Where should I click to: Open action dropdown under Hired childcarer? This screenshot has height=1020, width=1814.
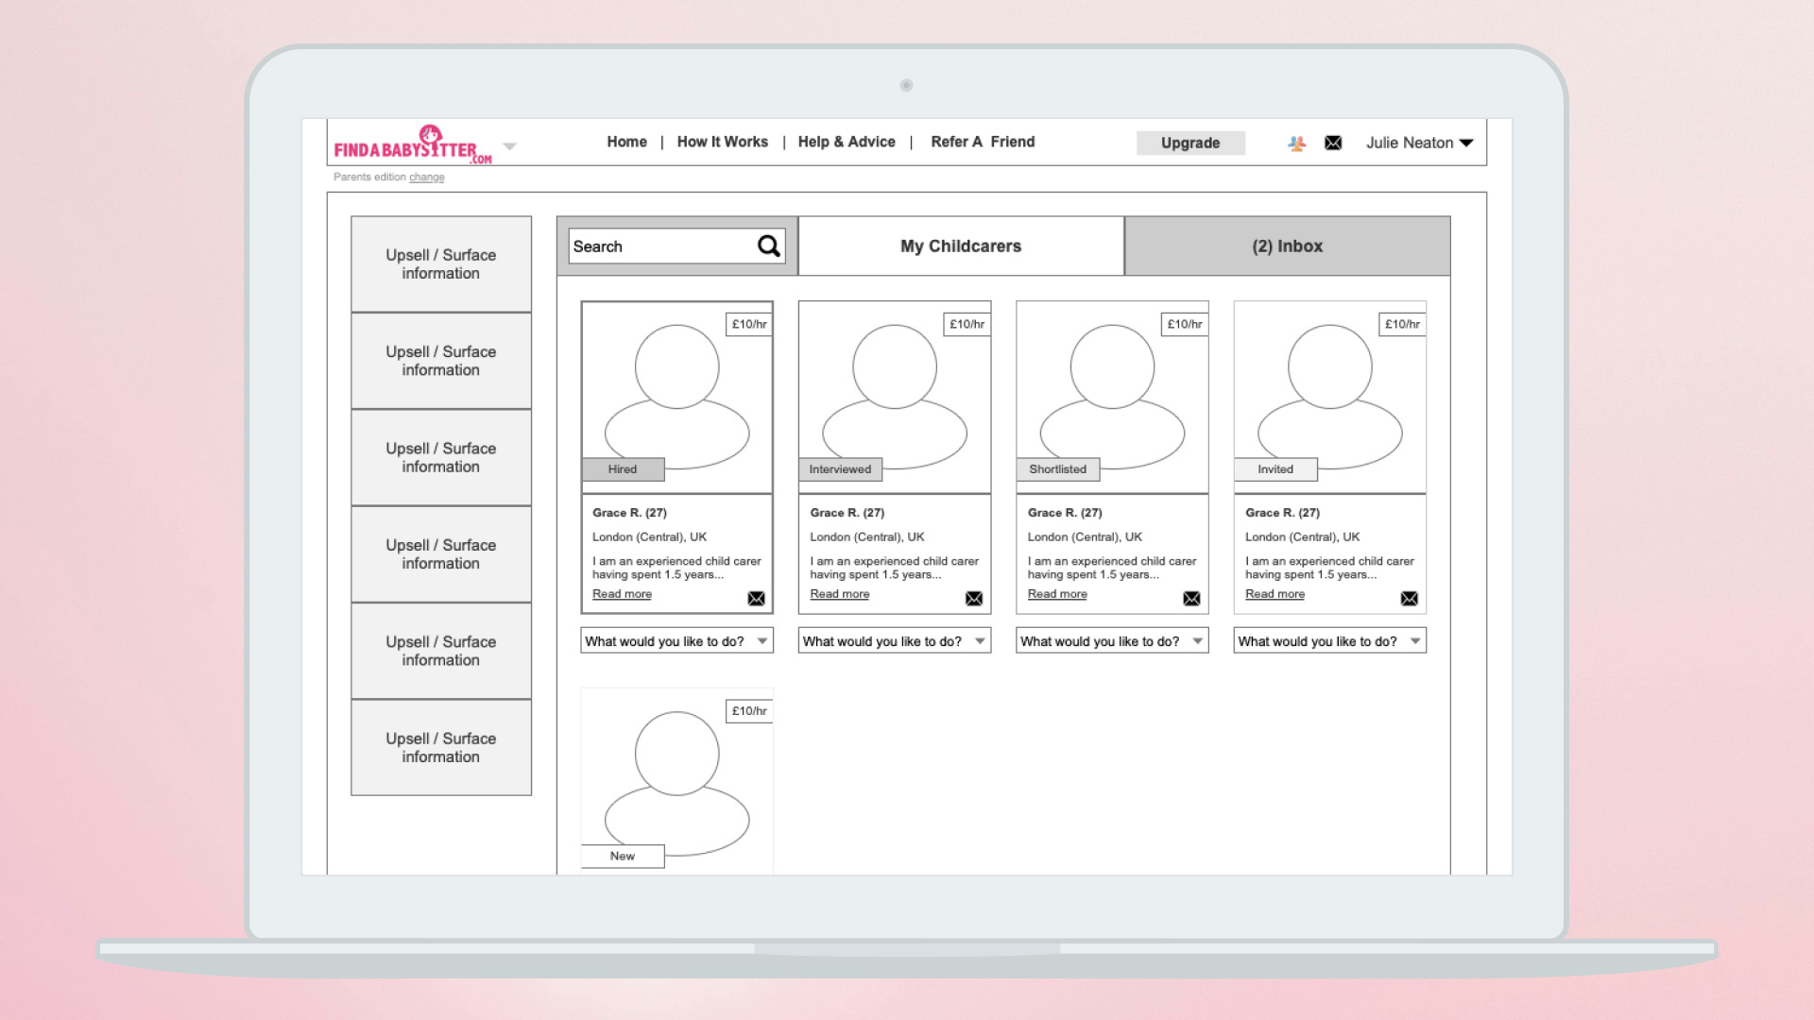676,641
